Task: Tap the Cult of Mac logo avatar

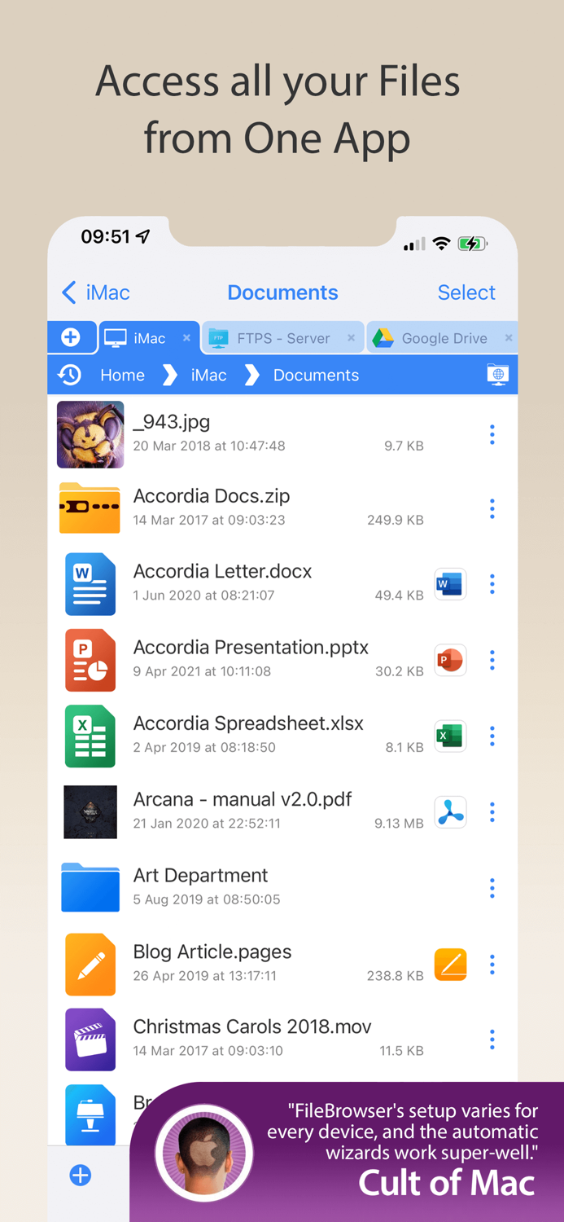Action: click(203, 1154)
